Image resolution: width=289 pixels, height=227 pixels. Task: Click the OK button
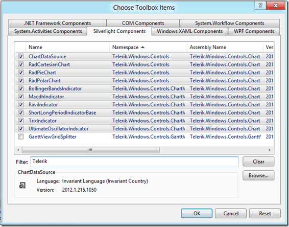coord(197,213)
